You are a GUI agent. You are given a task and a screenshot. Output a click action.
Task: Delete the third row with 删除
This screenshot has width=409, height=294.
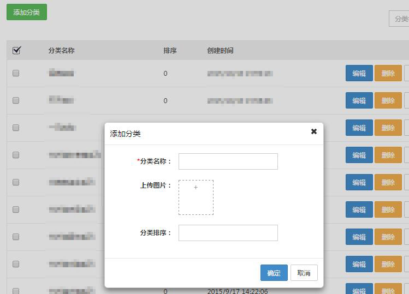pos(388,128)
